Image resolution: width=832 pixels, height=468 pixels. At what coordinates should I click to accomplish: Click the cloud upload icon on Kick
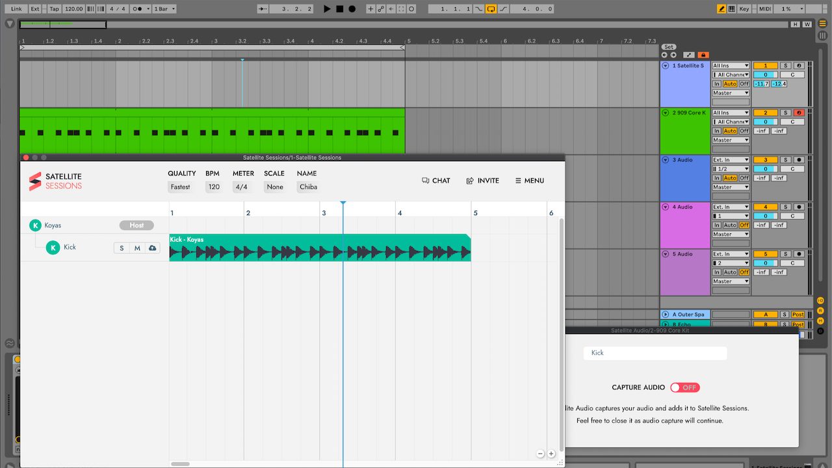coord(153,248)
